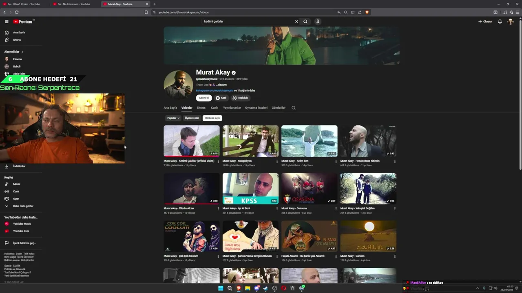Click the Brave Shields lion icon

pyautogui.click(x=367, y=12)
